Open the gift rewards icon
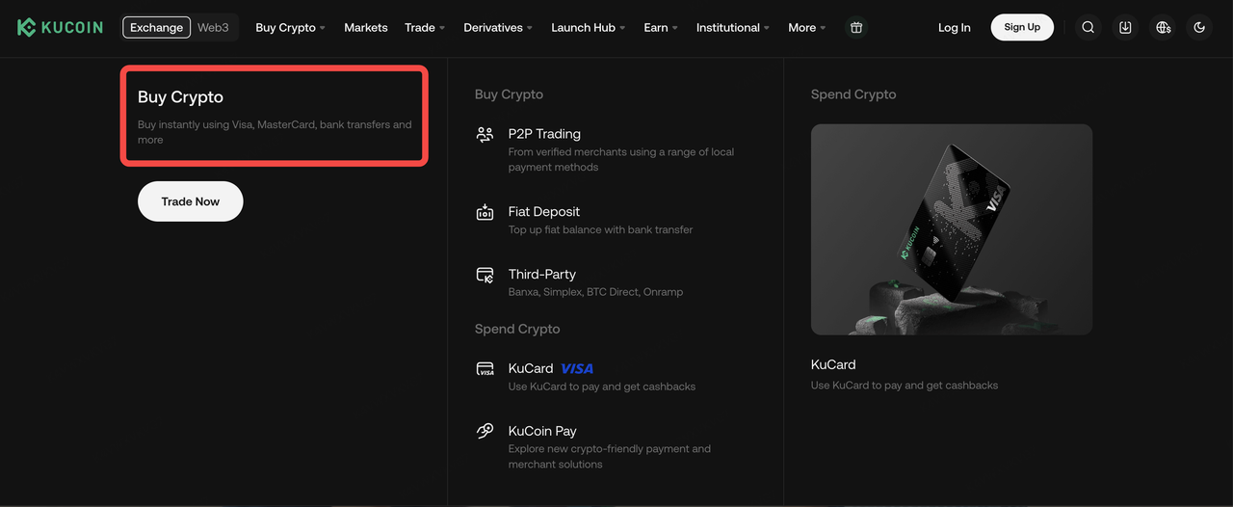This screenshot has width=1233, height=507. (855, 27)
